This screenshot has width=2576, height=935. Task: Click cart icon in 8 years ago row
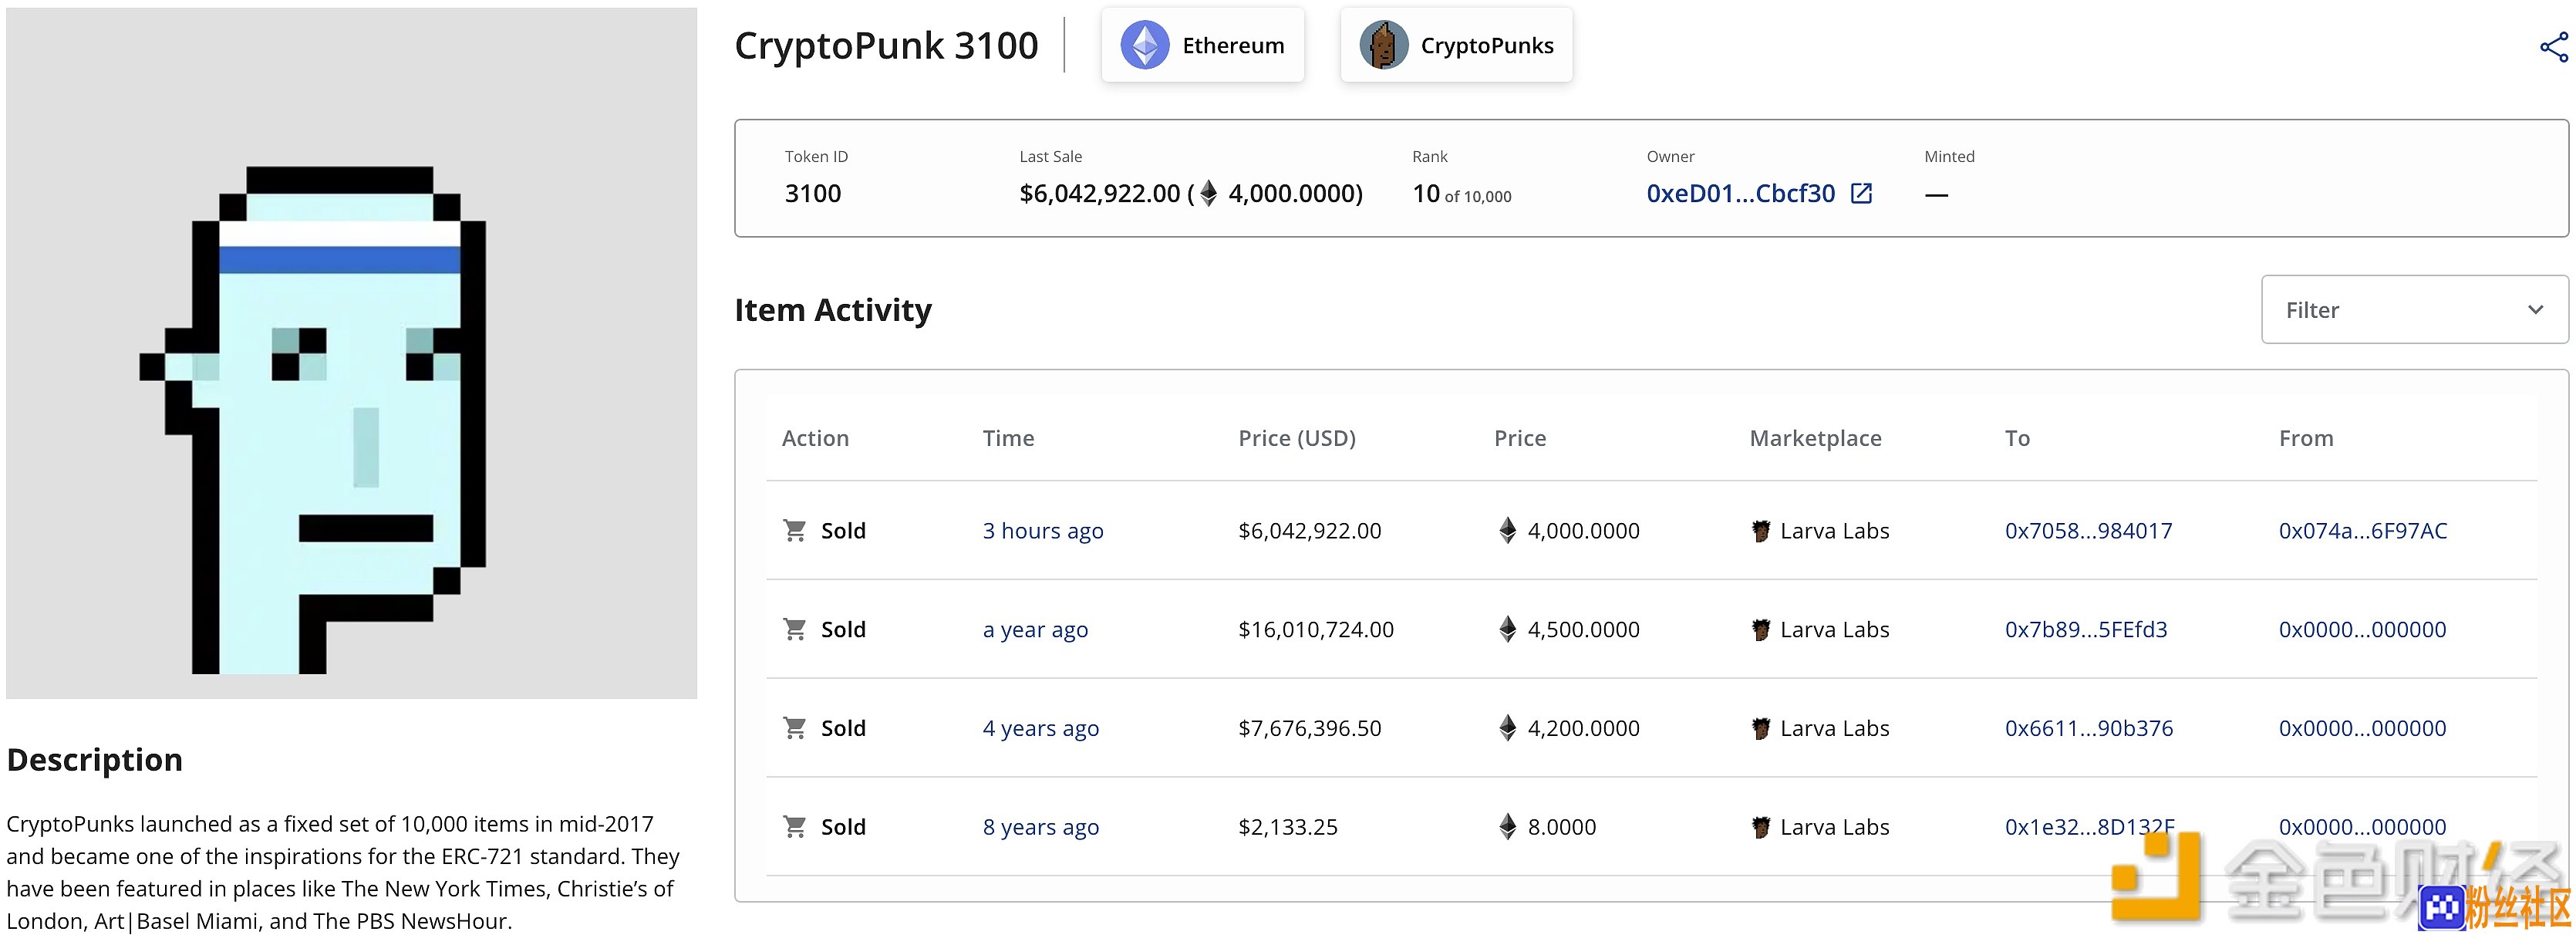point(794,828)
